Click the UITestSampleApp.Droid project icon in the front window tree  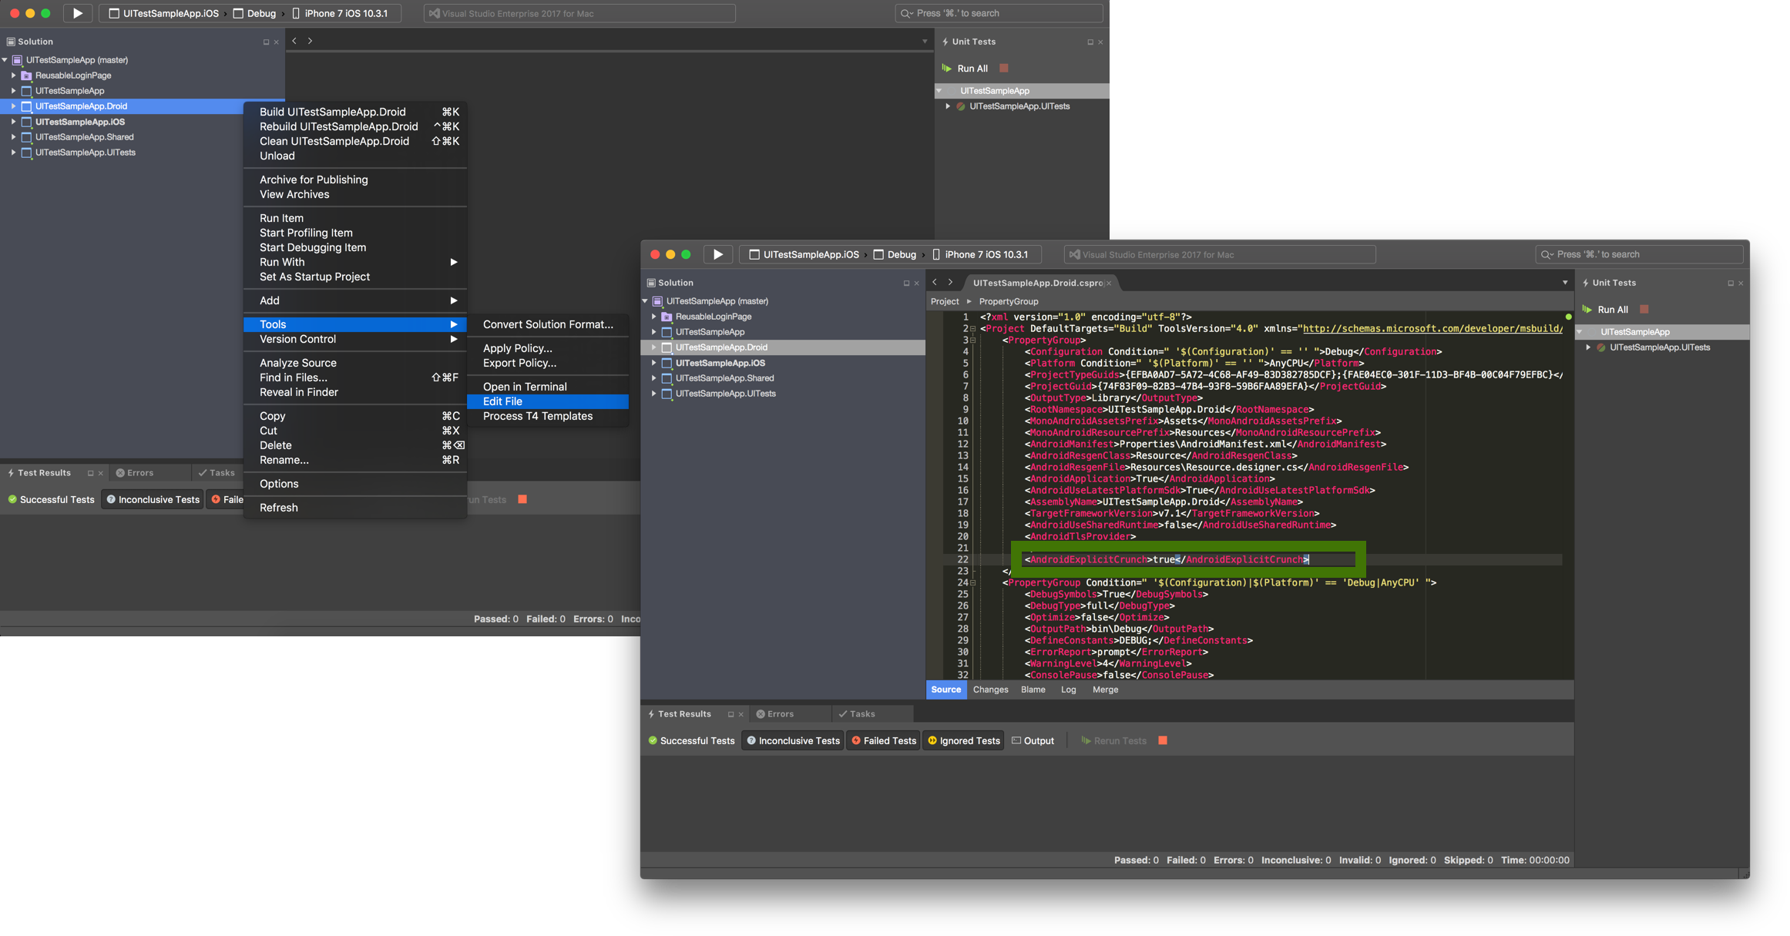click(667, 347)
